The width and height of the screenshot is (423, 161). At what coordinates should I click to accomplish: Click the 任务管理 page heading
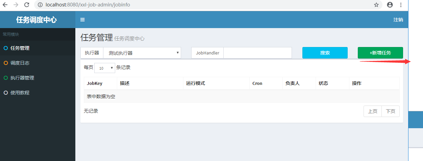(97, 38)
